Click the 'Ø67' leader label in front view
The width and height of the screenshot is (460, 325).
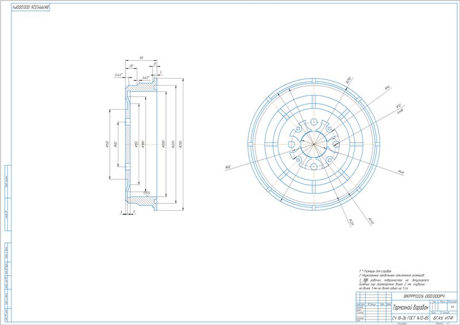[x=228, y=167]
